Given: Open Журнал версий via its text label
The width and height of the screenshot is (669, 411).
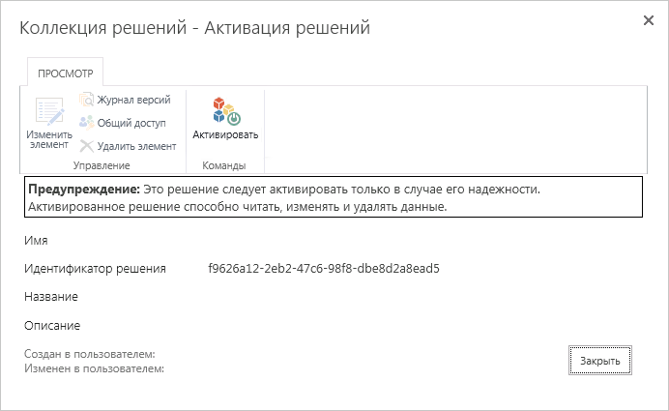Looking at the screenshot, I should 133,100.
